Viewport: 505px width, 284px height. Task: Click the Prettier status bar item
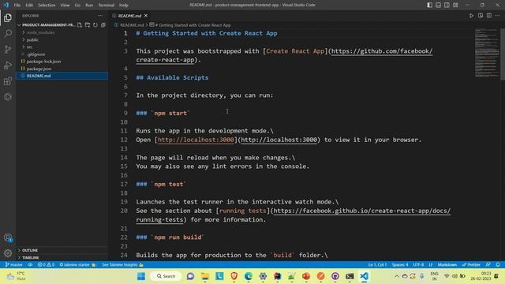(x=471, y=265)
